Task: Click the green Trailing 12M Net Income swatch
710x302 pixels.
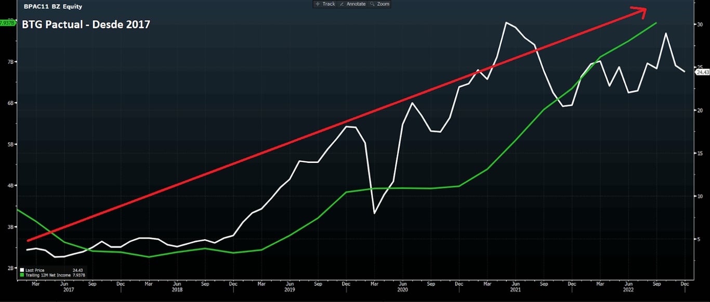Action: [22, 275]
